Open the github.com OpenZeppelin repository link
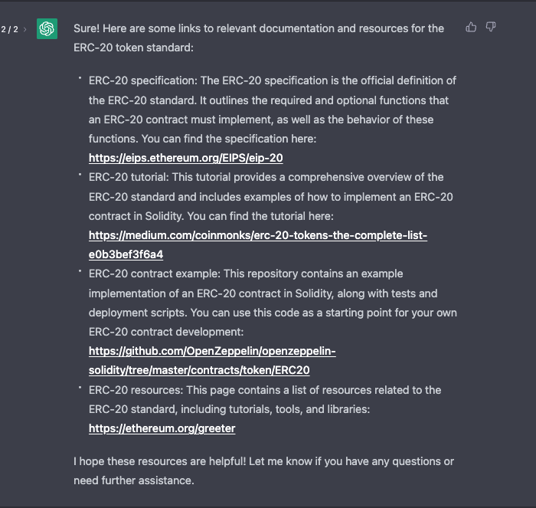The height and width of the screenshot is (508, 536). tap(212, 351)
